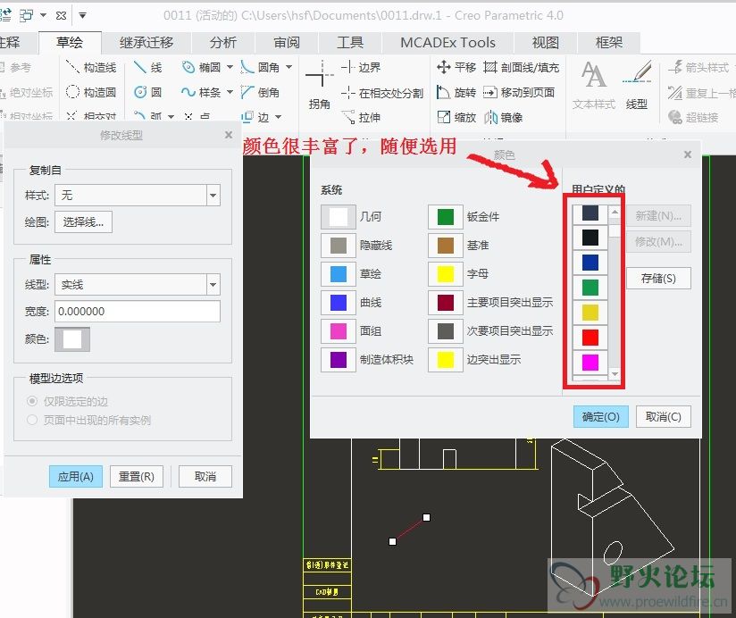
Task: Select the 拉伸 stretch tool
Action: click(x=361, y=117)
